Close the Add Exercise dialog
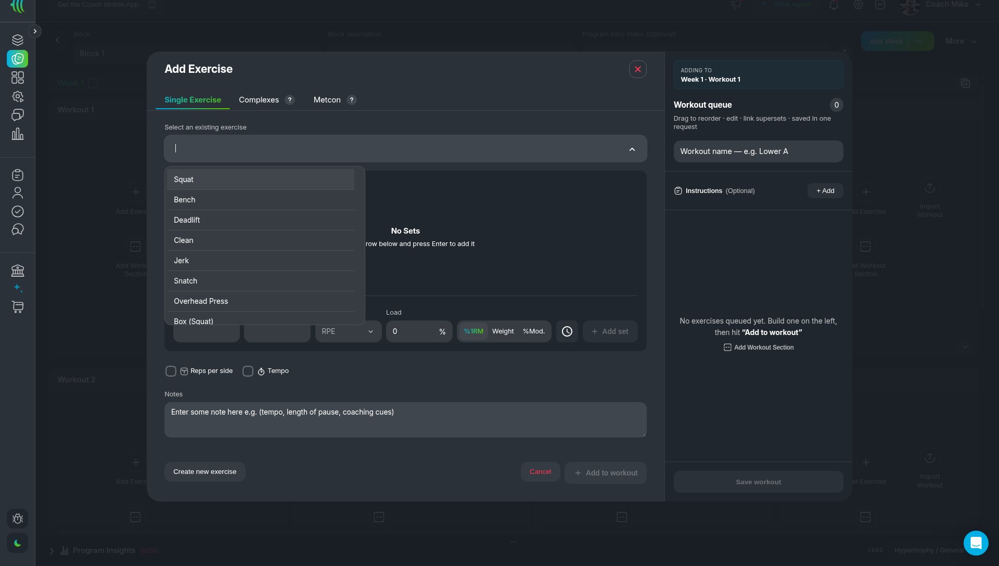The height and width of the screenshot is (566, 999). pyautogui.click(x=637, y=69)
